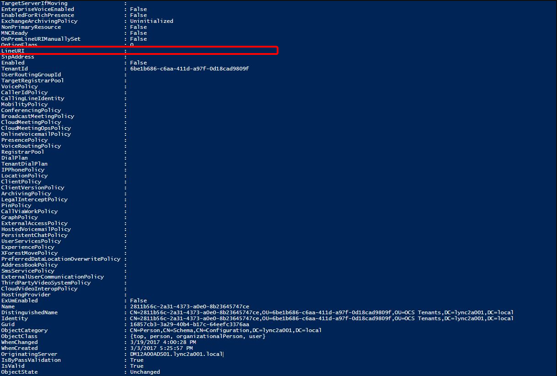Select the XForestMovePolicy property label
The width and height of the screenshot is (557, 376).
pos(30,253)
